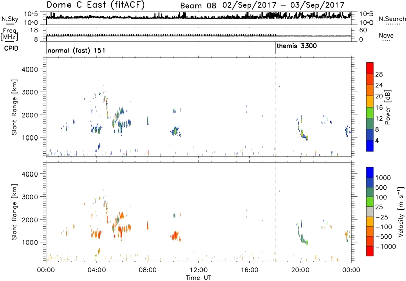Click the 'Freq. [MHz]' label

tap(9, 34)
